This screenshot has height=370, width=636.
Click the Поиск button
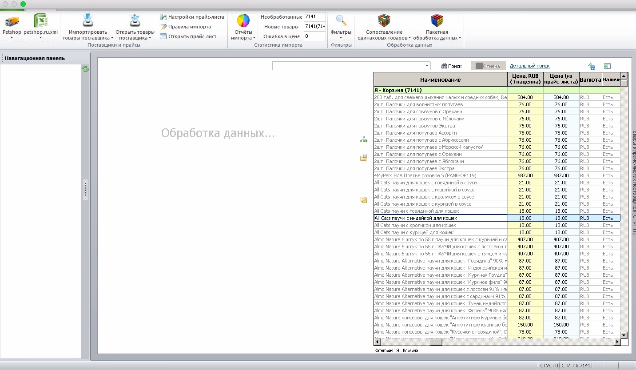[451, 66]
